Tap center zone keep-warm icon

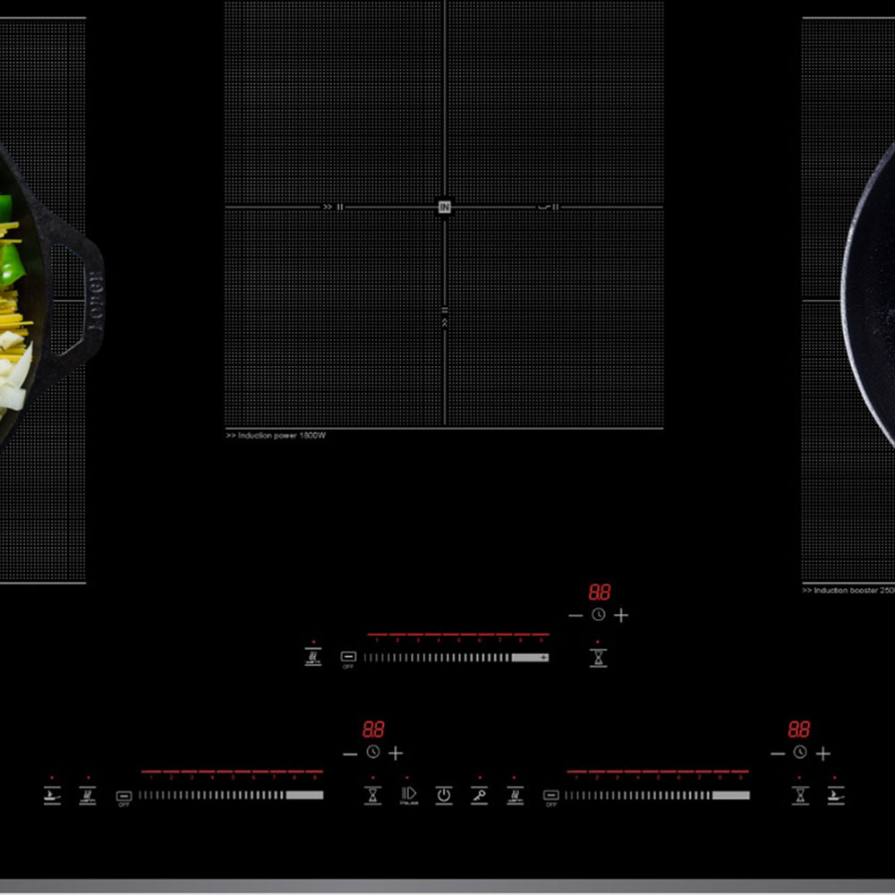312,658
